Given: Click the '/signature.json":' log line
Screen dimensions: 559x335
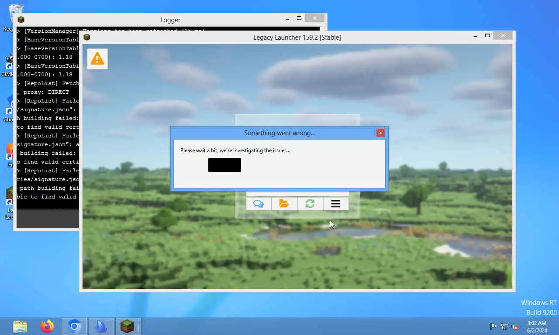Looking at the screenshot, I should pyautogui.click(x=46, y=109).
